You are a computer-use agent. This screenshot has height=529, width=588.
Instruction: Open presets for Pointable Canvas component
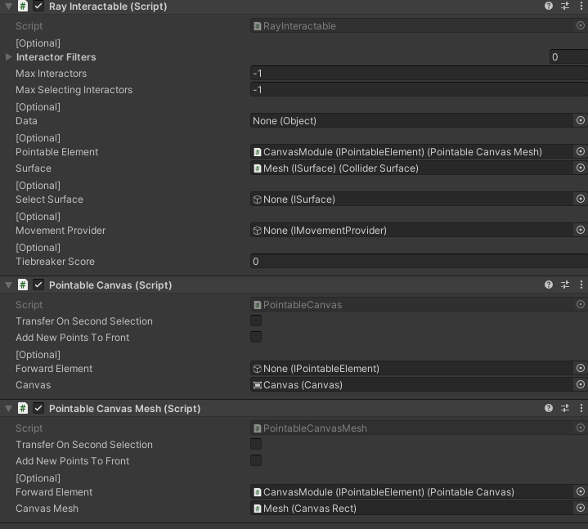(565, 285)
